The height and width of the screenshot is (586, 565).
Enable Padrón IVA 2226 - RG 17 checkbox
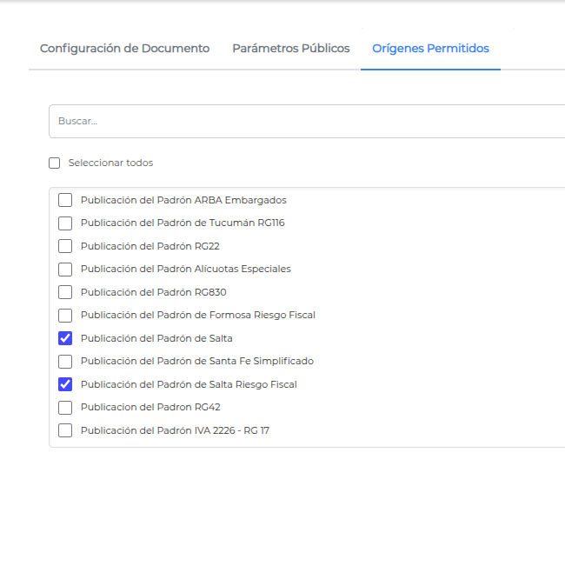point(65,430)
